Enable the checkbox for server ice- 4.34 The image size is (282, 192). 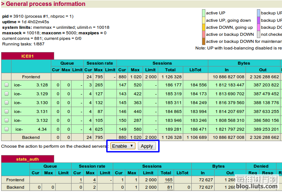tap(6, 129)
